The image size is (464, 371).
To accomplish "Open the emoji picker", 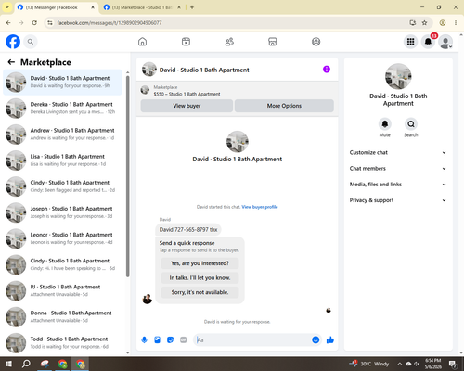I will 316,340.
